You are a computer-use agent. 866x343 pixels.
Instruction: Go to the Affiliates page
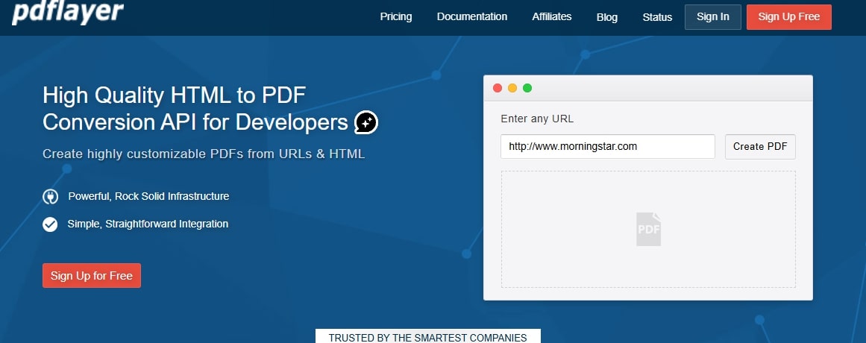(552, 16)
